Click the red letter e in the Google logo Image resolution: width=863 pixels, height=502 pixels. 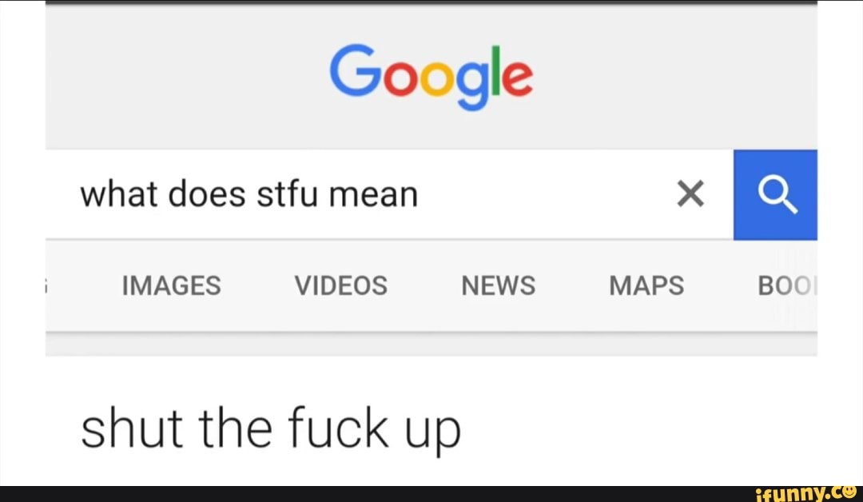516,79
